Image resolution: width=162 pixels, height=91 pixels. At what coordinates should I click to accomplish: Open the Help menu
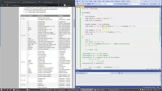point(128,1)
